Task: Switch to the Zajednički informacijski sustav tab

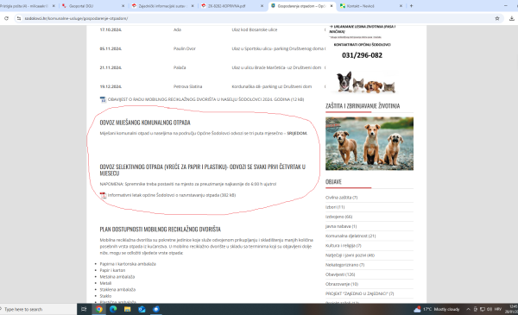Action: (x=162, y=6)
